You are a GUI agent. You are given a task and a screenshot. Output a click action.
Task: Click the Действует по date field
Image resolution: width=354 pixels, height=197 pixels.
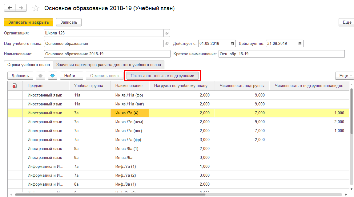(x=281, y=44)
